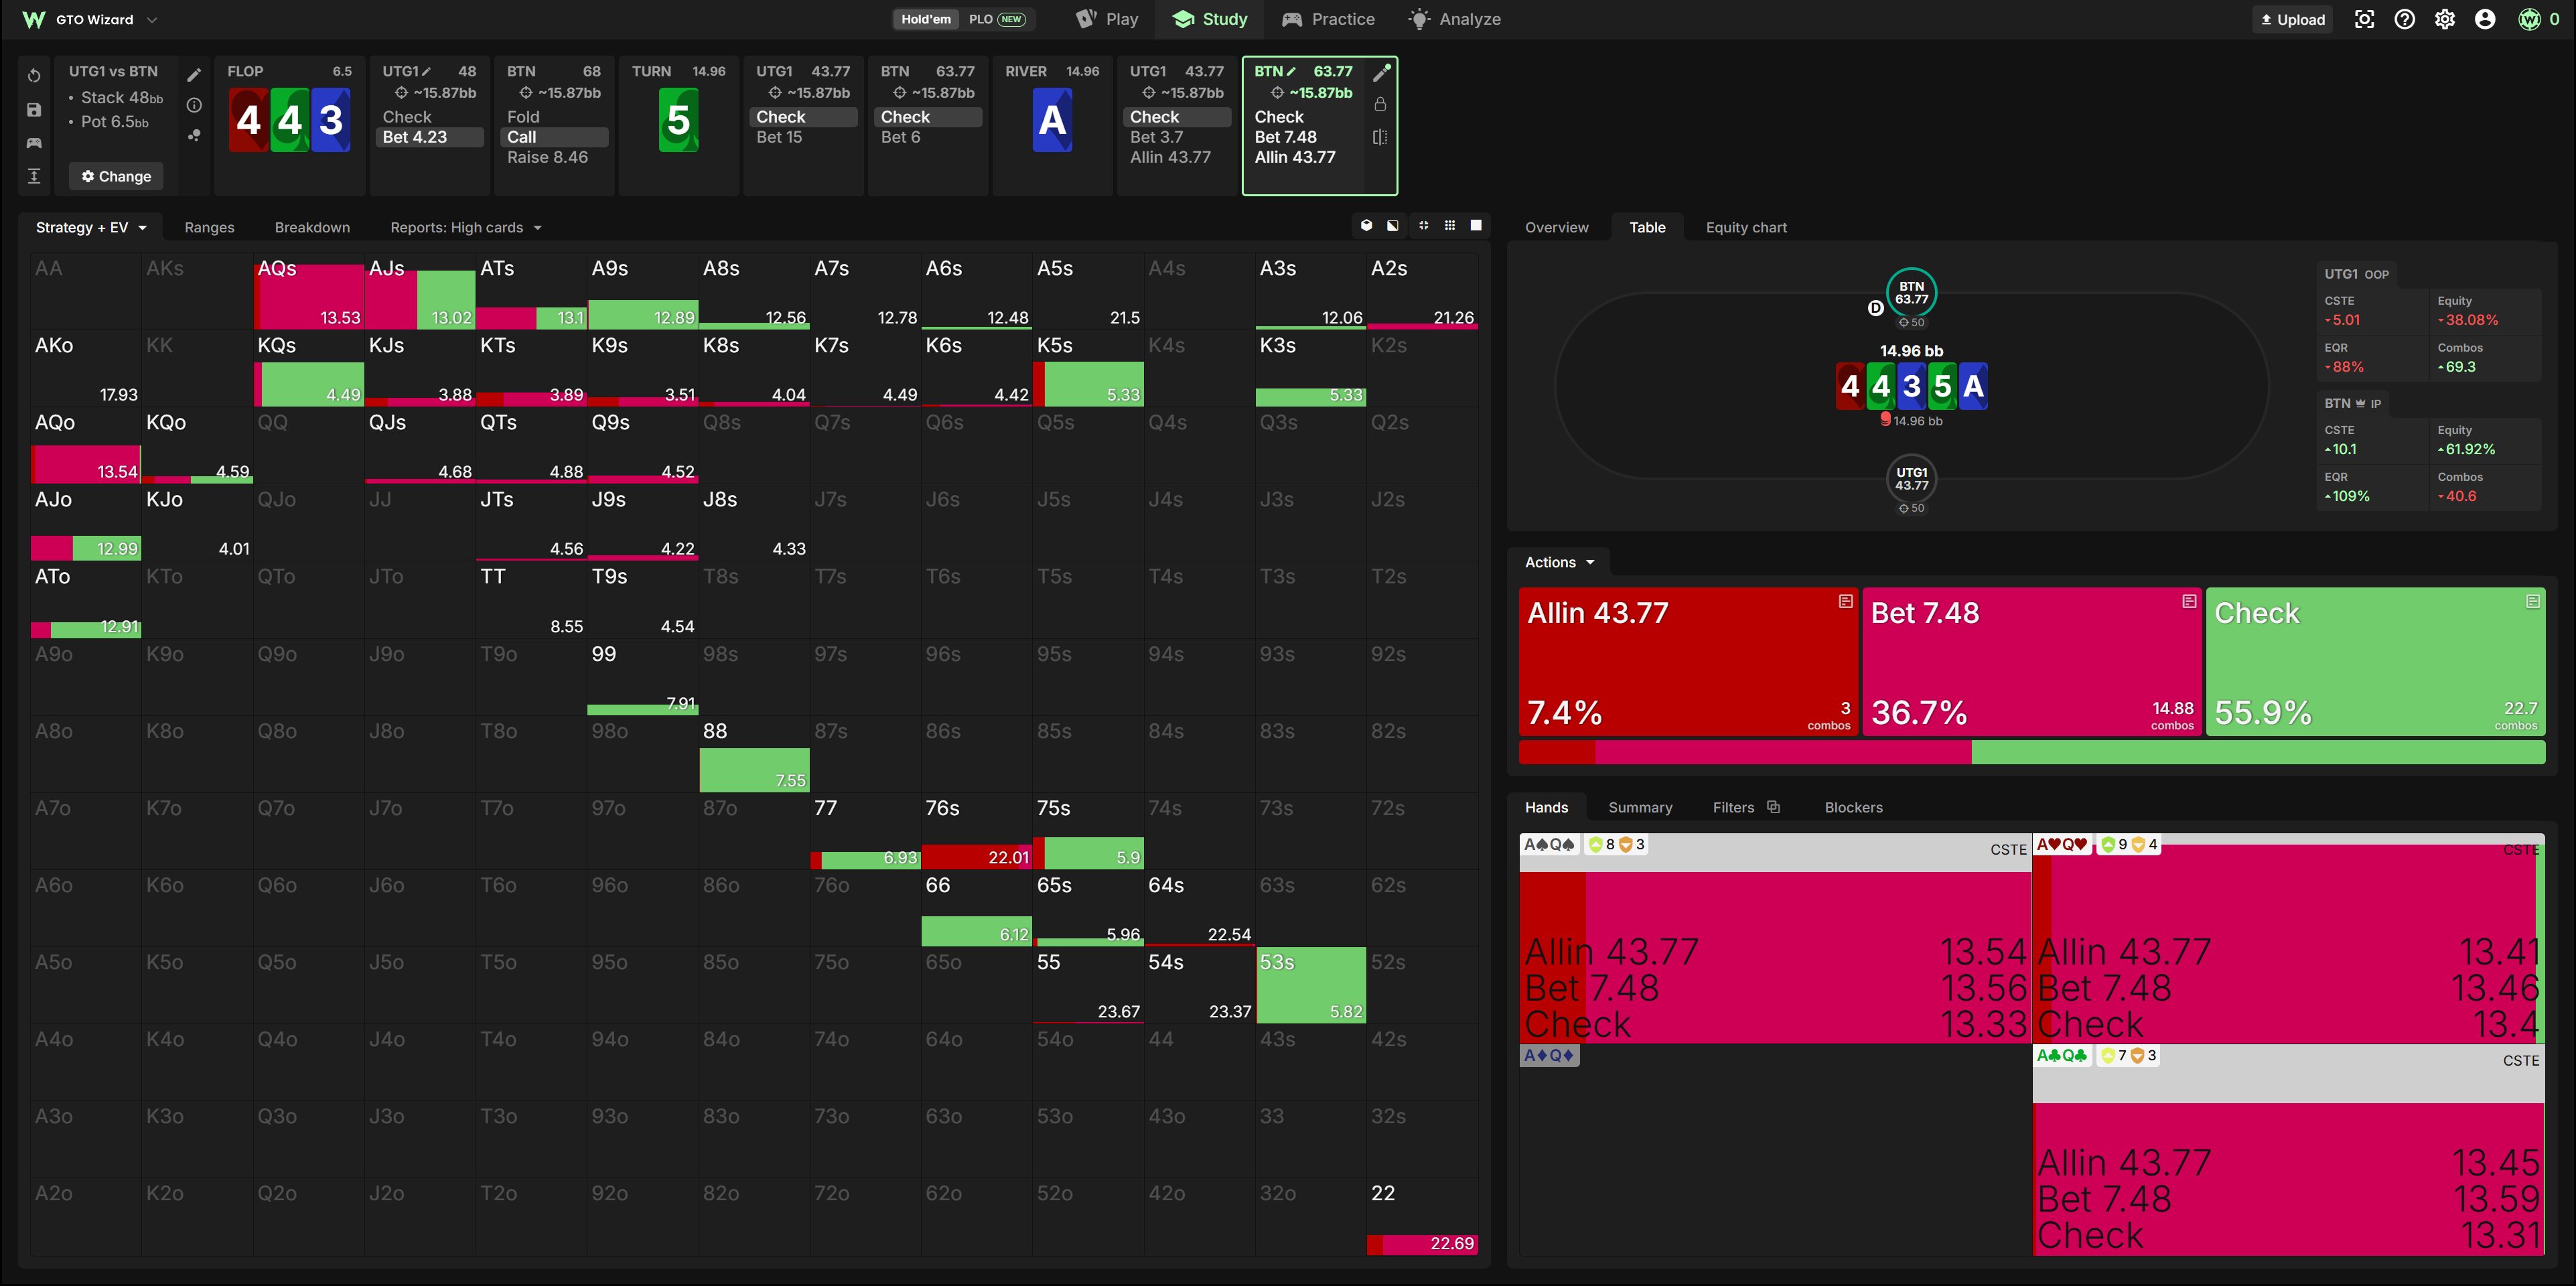Click the info circle icon near Stack 48bb
Viewport: 2576px width, 1286px height.
coord(194,105)
